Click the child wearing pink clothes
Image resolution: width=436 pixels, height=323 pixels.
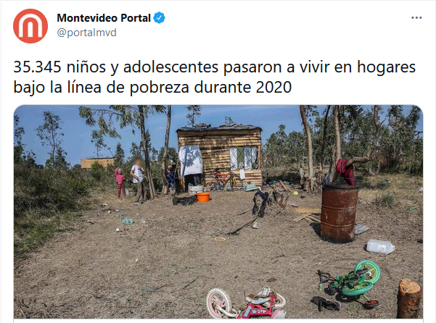[120, 183]
